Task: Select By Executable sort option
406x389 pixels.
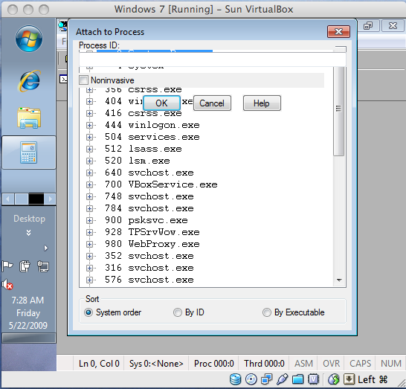Action: point(267,312)
